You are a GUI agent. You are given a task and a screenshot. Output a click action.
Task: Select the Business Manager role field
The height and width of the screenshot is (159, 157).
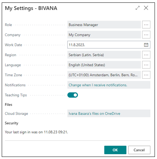pyautogui.click(x=104, y=25)
